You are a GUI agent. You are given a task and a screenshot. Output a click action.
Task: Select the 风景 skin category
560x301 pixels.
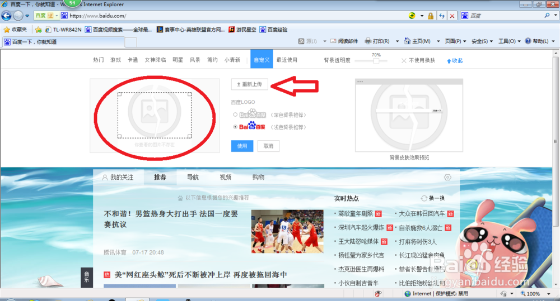[x=195, y=60]
